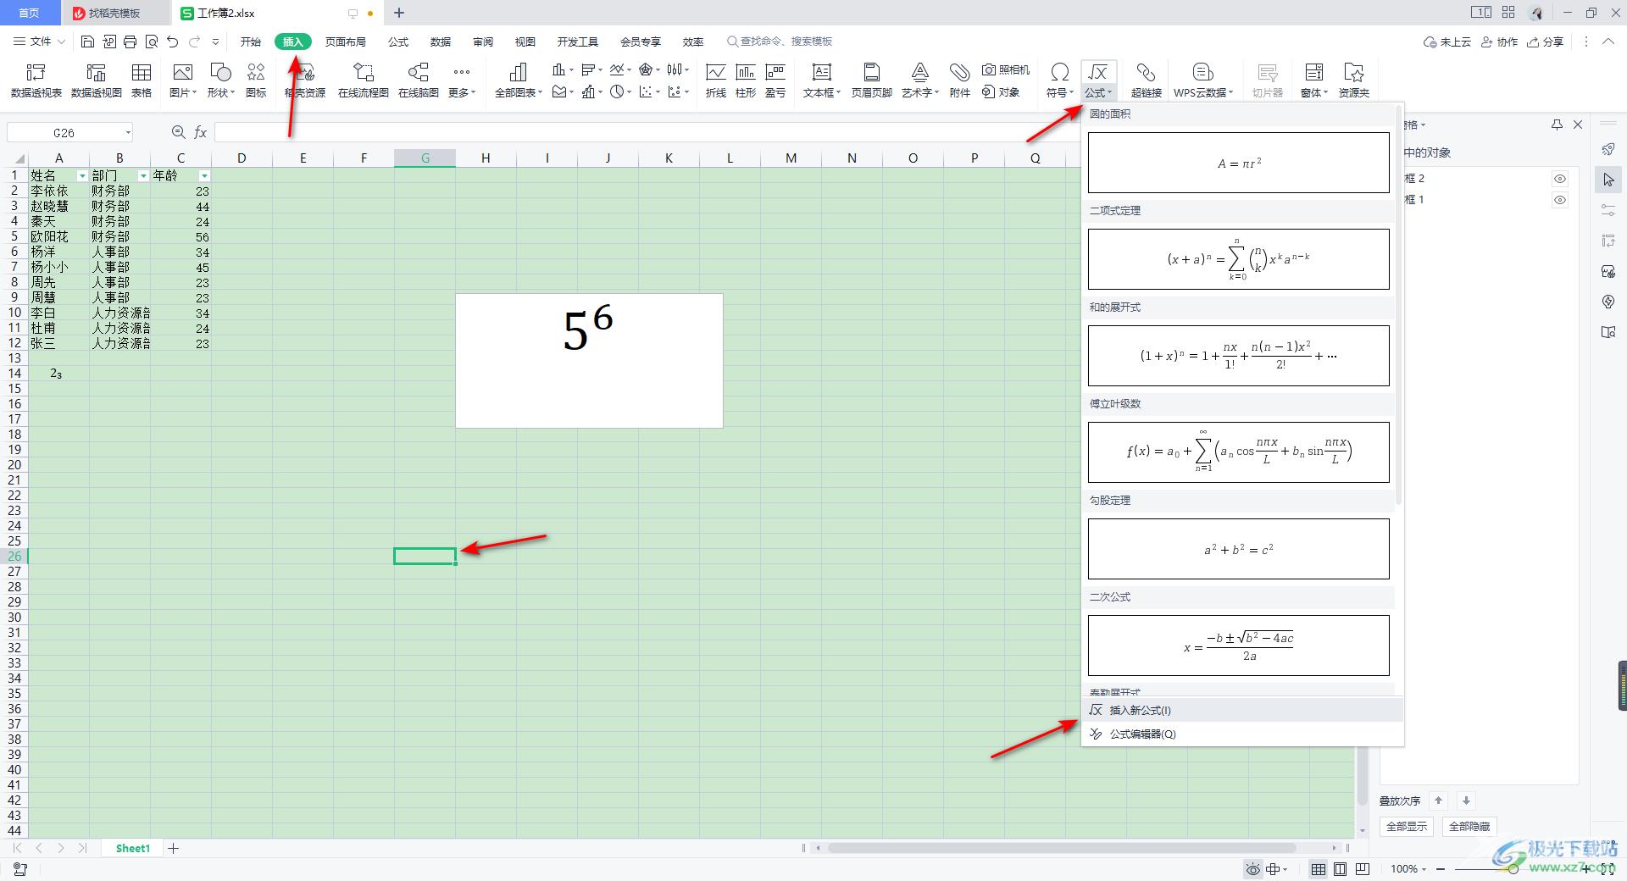Switch to normal grid view in status bar
The width and height of the screenshot is (1627, 881).
pyautogui.click(x=1319, y=869)
